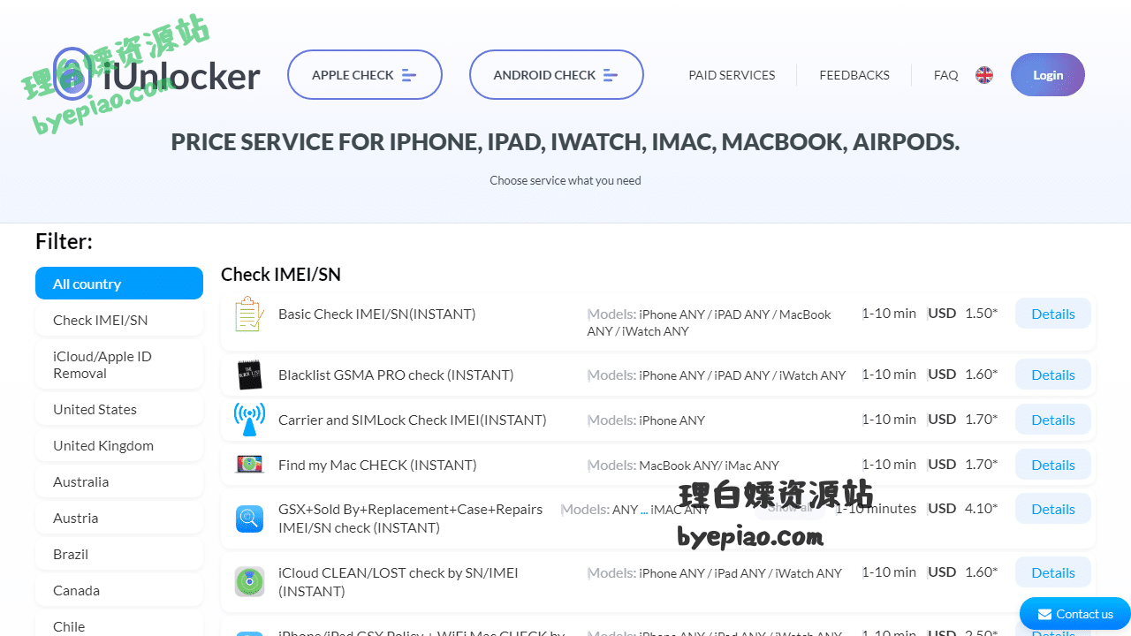
Task: Open Details for Blacklist GSMA PRO check
Action: (x=1052, y=375)
